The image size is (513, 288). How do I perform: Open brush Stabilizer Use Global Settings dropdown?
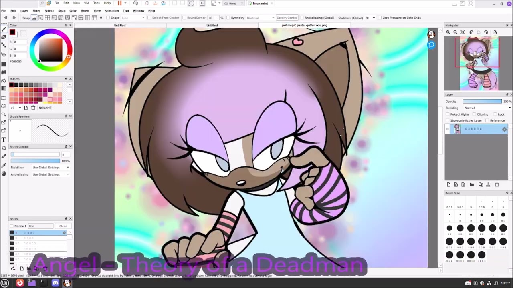pyautogui.click(x=50, y=168)
